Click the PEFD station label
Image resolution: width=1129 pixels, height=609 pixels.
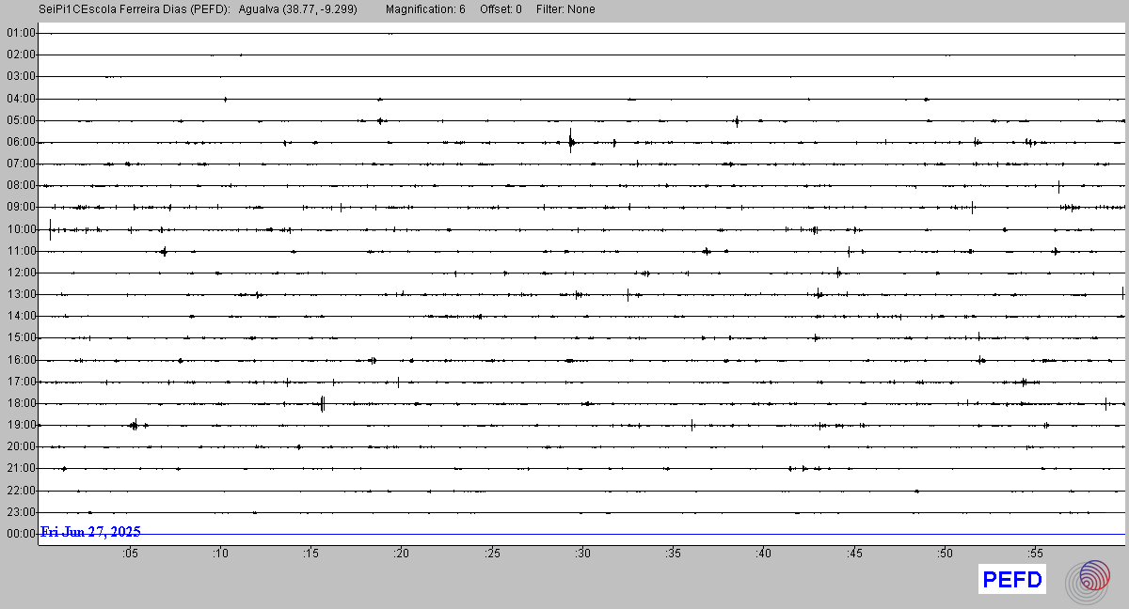1012,580
